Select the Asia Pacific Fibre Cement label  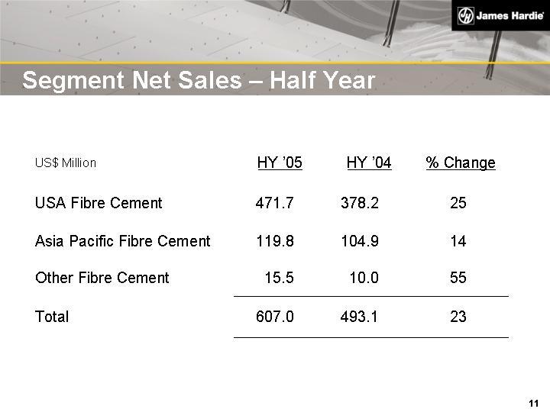(122, 241)
